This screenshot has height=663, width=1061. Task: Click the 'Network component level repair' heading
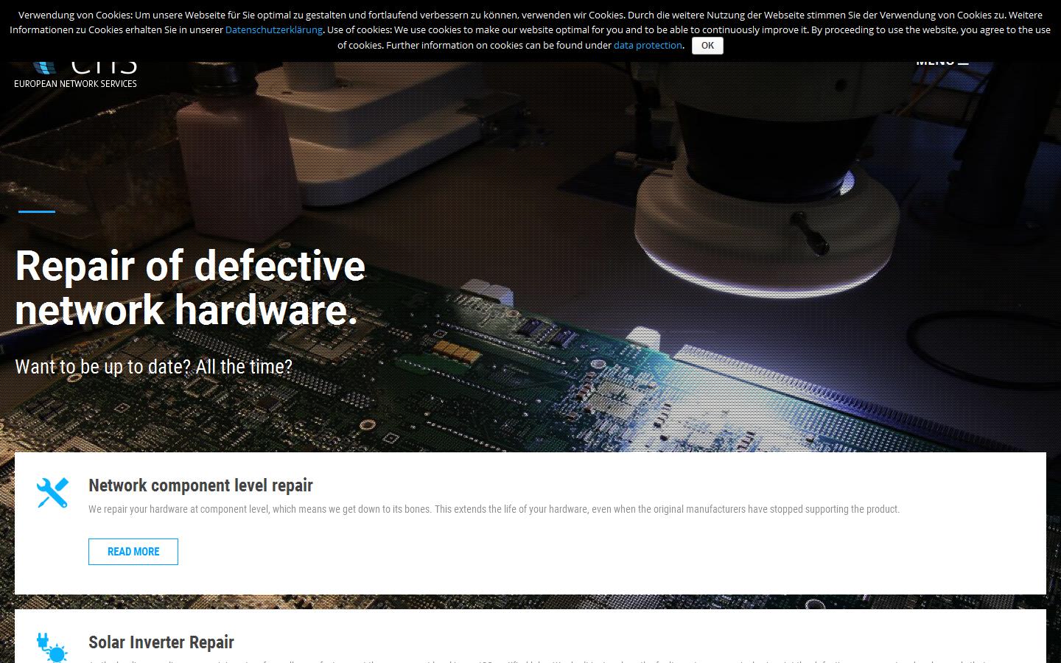[200, 485]
